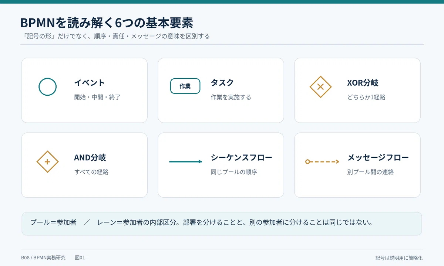The width and height of the screenshot is (444, 266).
Task: Click the メッセージフロー heading
Action: [378, 157]
